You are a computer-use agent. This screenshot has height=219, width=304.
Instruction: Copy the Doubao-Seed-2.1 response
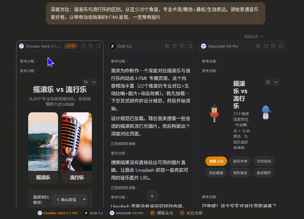pos(91,46)
